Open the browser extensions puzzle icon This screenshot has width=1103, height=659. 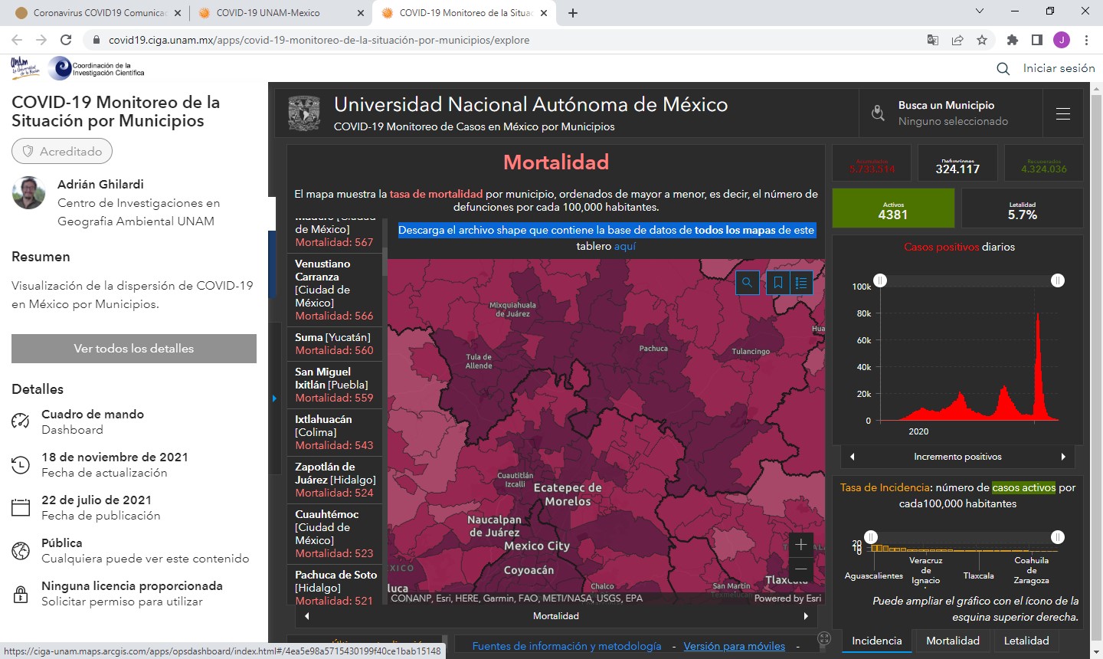pos(1012,40)
